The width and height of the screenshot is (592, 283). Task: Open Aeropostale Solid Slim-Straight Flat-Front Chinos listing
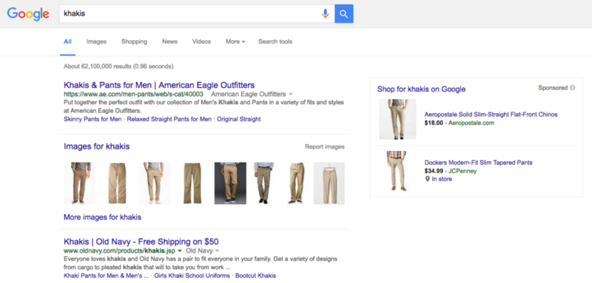[x=491, y=115]
